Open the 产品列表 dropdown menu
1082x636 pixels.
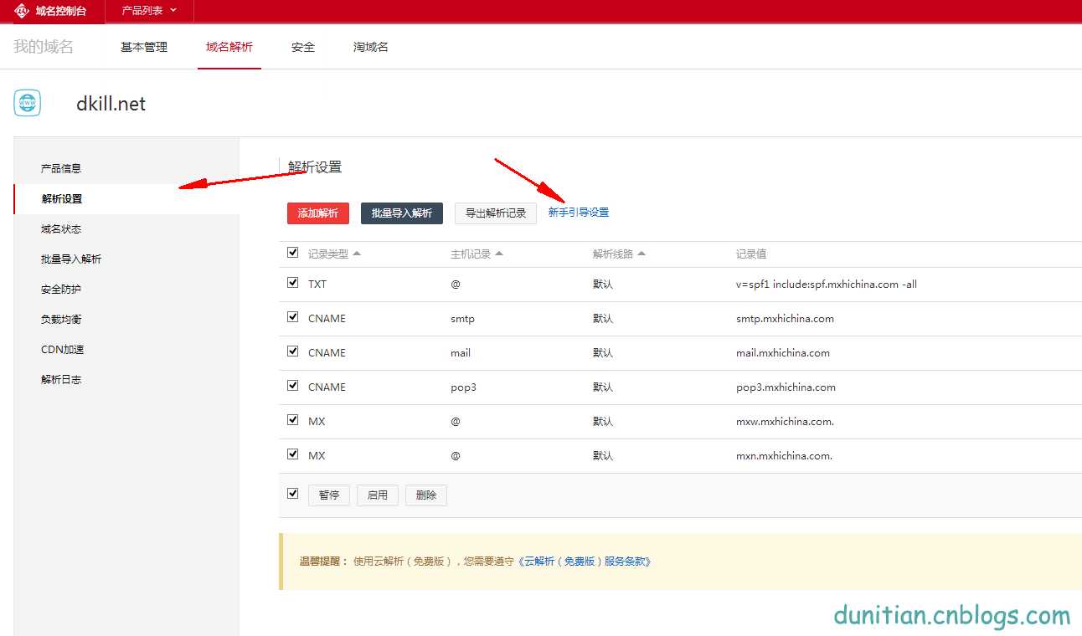coord(149,11)
